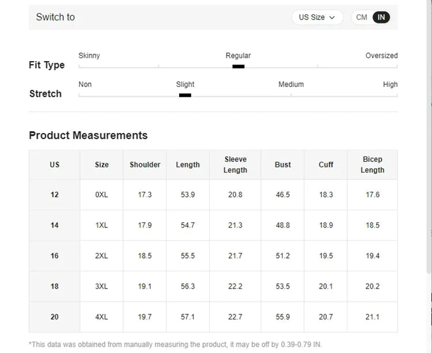Image resolution: width=432 pixels, height=353 pixels.
Task: Open the US Size dropdown
Action: point(316,17)
